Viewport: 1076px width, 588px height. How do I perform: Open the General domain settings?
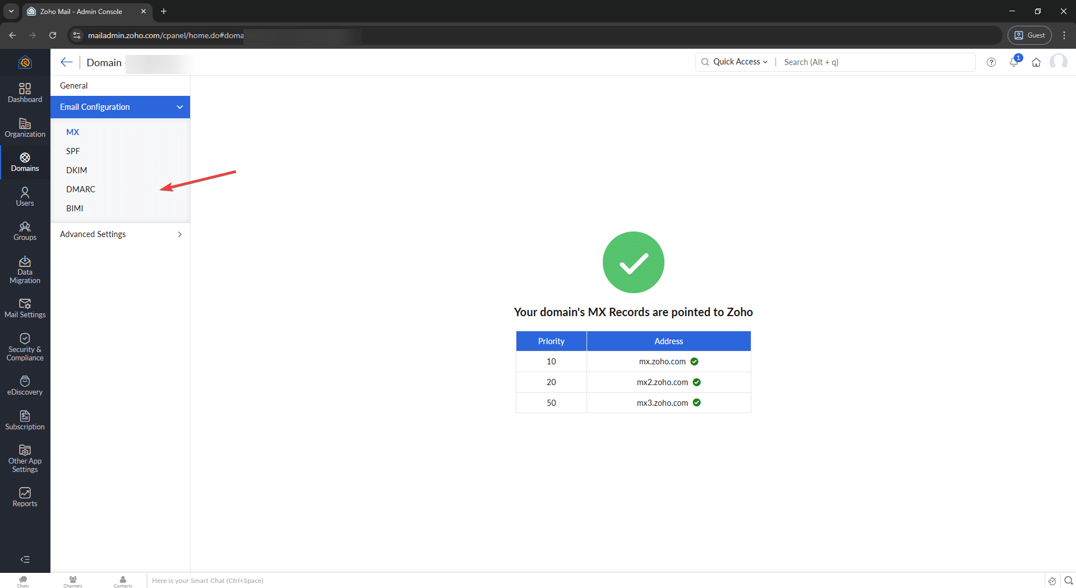(x=74, y=86)
